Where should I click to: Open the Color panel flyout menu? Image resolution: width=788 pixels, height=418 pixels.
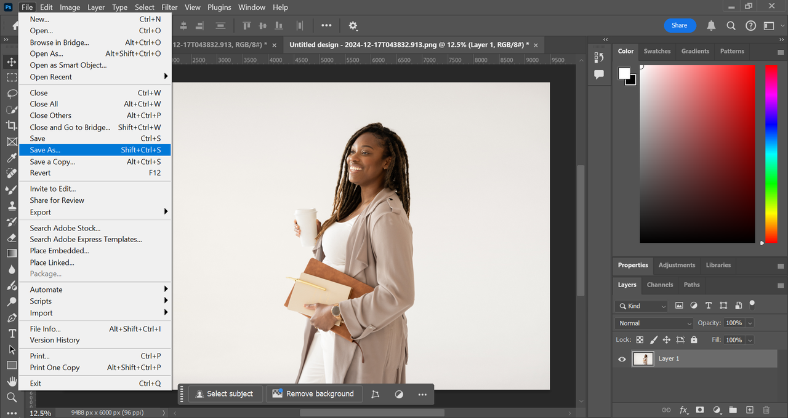coord(781,52)
